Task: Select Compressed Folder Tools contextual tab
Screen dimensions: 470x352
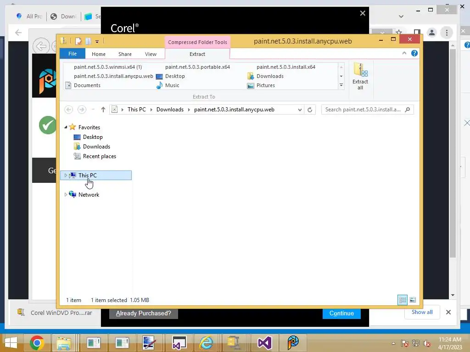Action: [x=197, y=42]
